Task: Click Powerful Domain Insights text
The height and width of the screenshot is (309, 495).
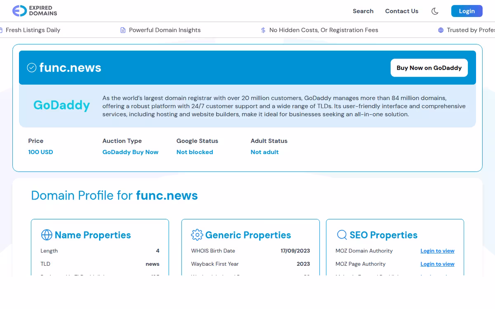Action: pyautogui.click(x=165, y=30)
